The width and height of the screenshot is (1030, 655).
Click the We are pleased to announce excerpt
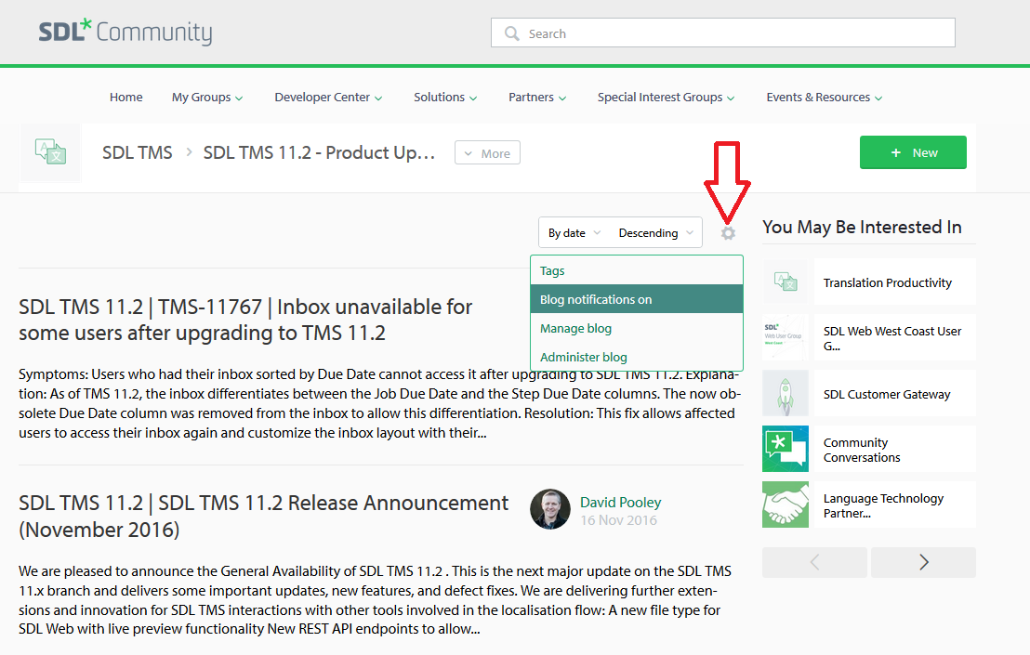(375, 600)
